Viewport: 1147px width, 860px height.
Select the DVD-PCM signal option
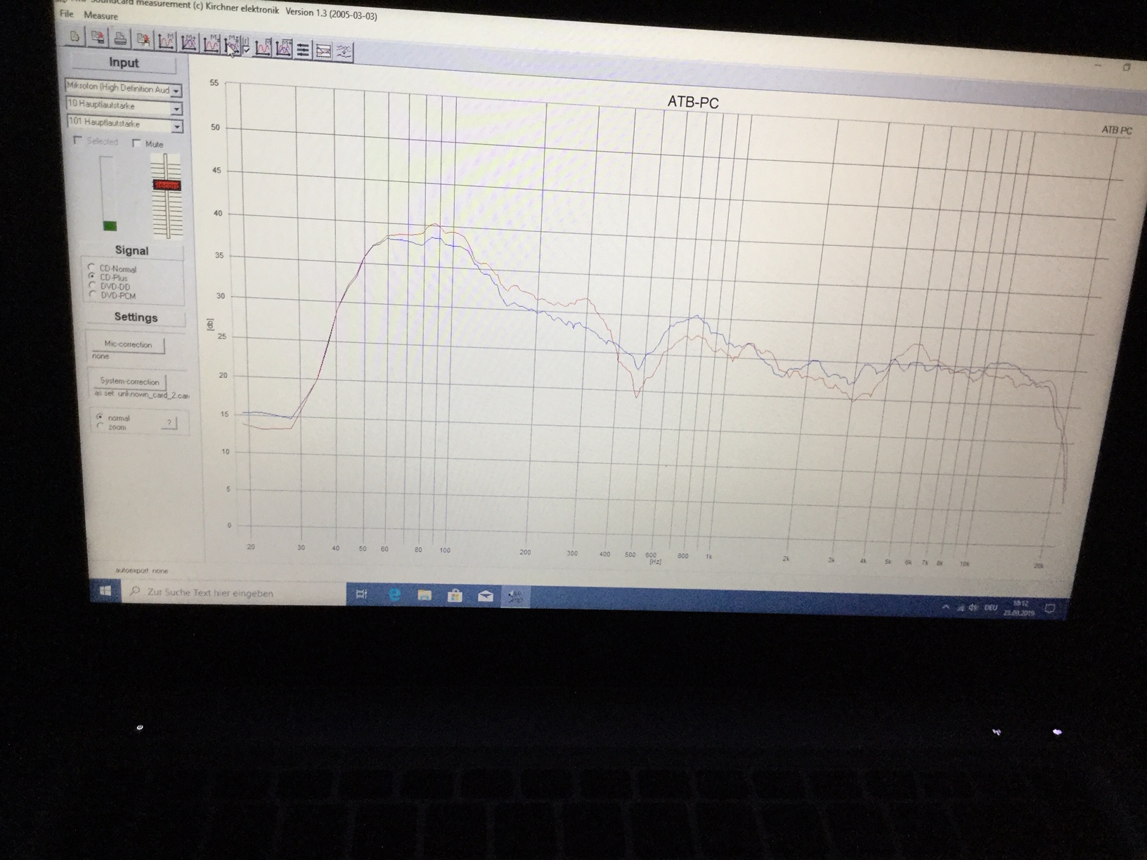point(93,295)
